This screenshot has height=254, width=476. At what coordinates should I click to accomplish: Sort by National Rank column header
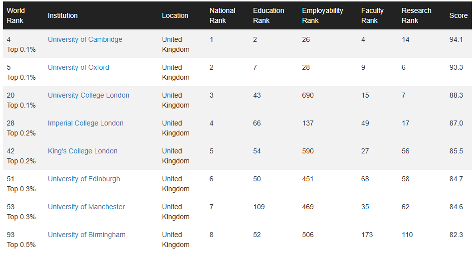click(x=223, y=15)
